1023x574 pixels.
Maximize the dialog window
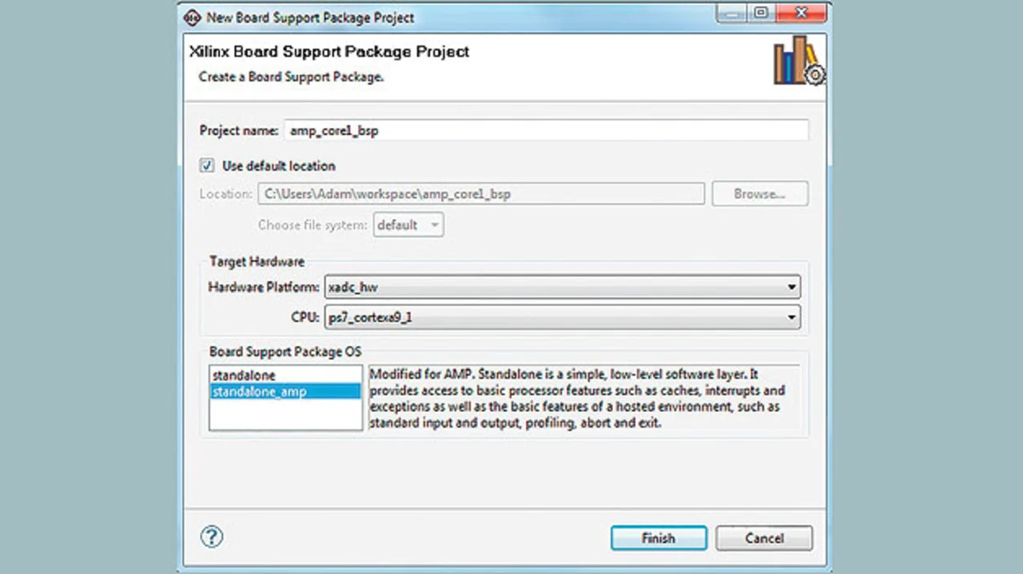click(762, 14)
